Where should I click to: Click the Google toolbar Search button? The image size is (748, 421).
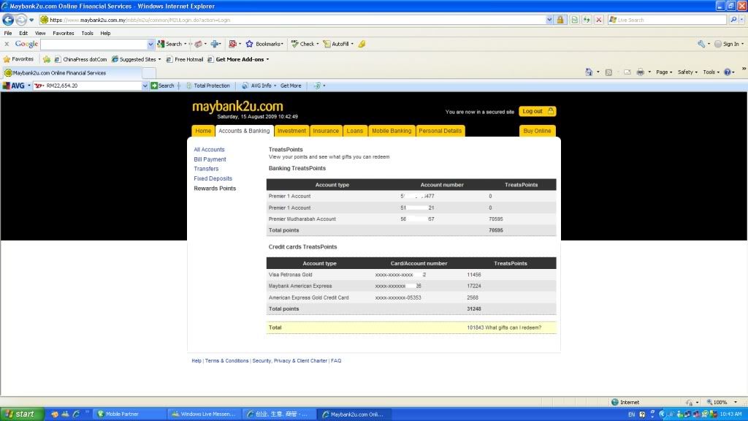pyautogui.click(x=169, y=44)
